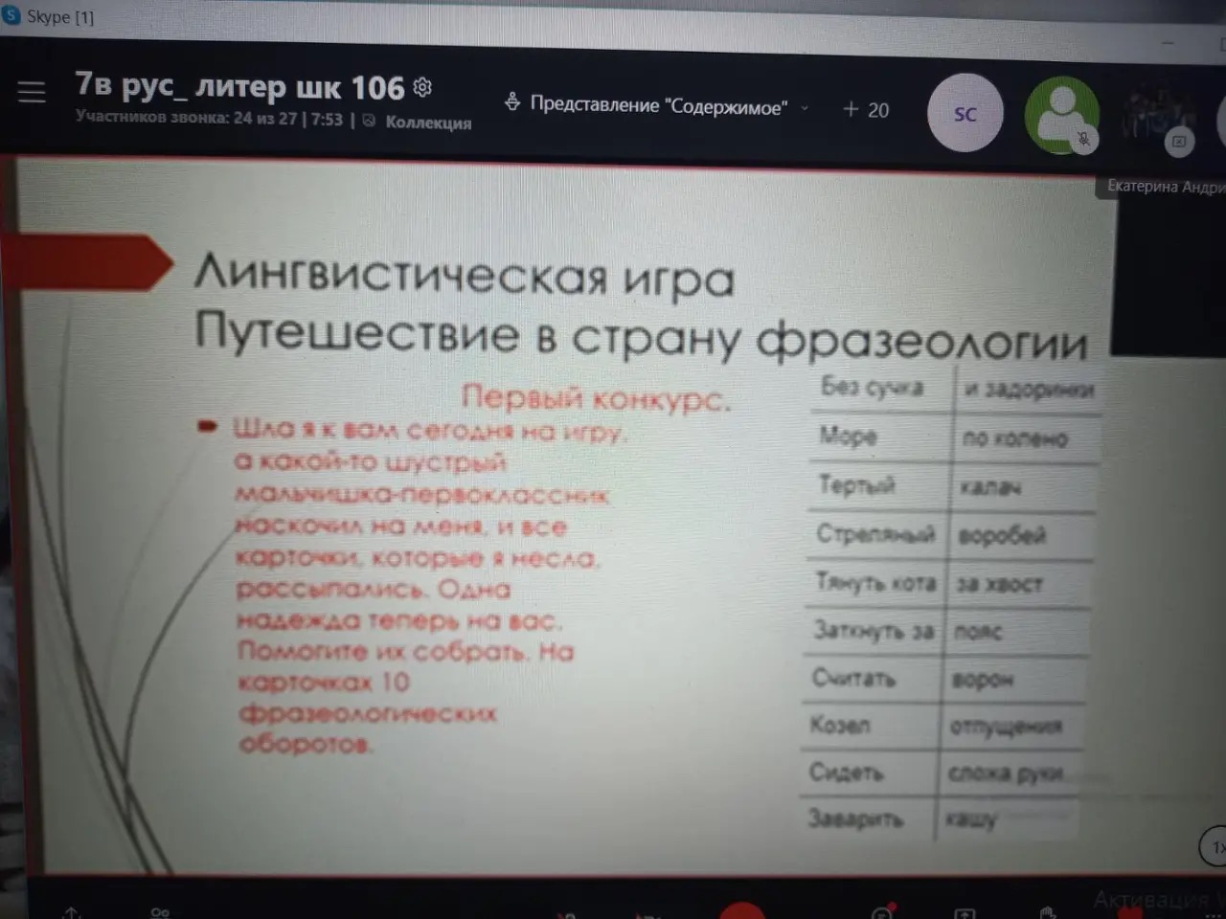1226x919 pixels.
Task: Click the chevron after "Содержимое"
Action: (805, 108)
